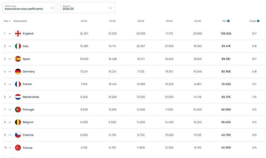Open the Table view dropdown

point(30,8)
